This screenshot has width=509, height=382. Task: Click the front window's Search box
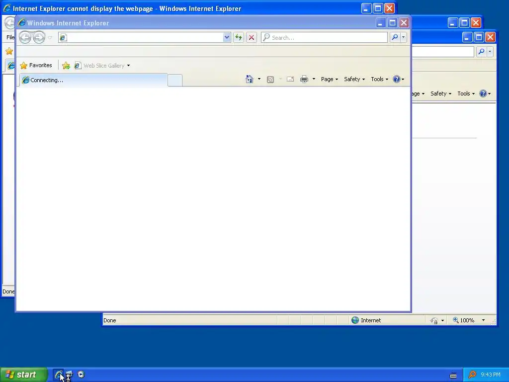click(324, 37)
